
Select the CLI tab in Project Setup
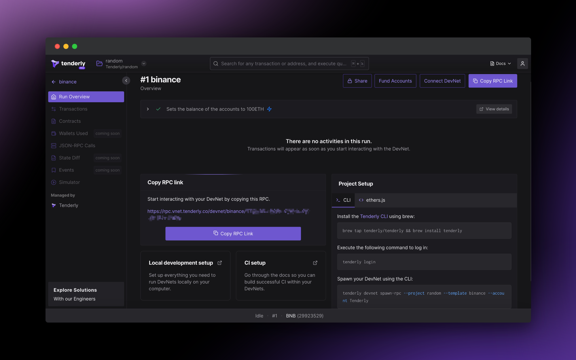(343, 200)
